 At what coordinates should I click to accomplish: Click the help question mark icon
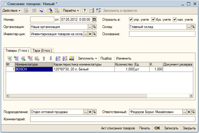(85, 11)
